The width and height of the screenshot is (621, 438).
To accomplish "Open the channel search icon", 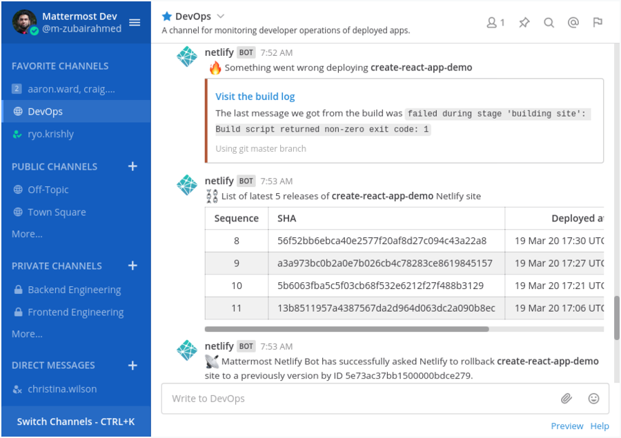I will (549, 23).
